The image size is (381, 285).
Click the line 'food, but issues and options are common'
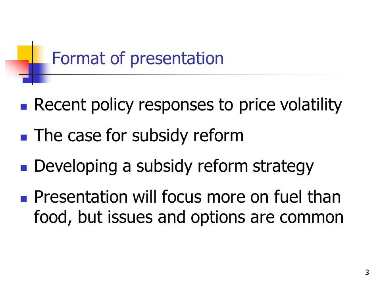click(x=189, y=217)
